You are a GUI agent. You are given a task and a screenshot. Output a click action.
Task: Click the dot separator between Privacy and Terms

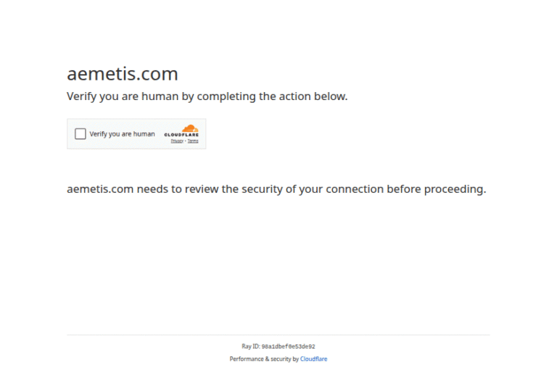185,141
